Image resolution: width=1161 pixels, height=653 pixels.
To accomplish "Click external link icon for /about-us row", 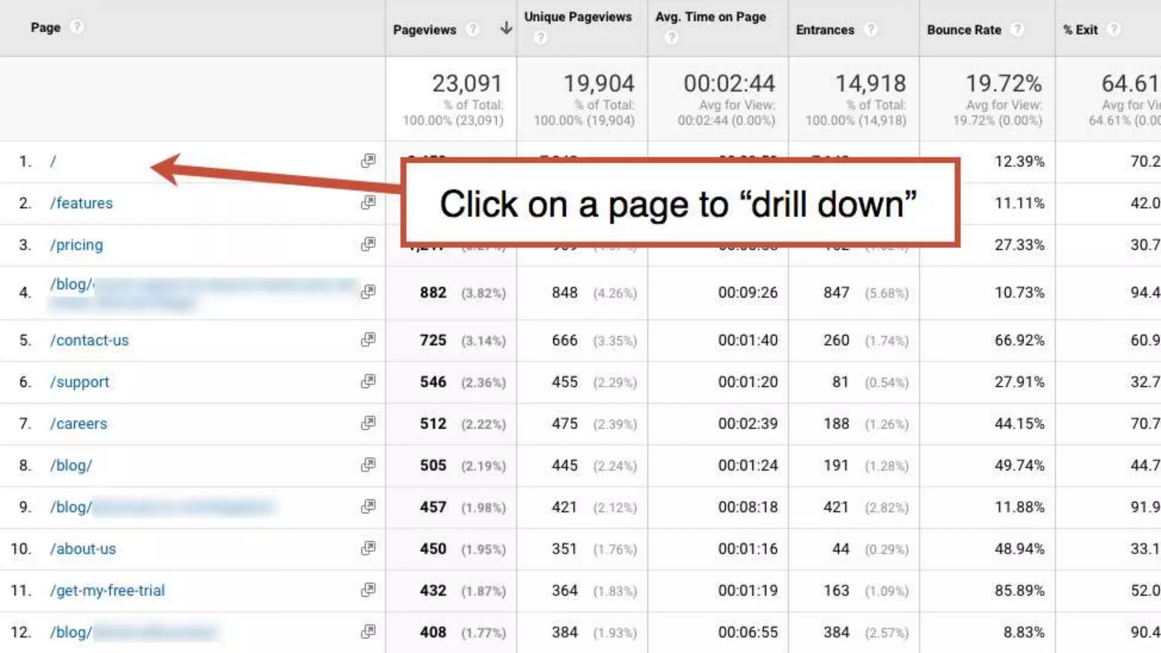I will (368, 548).
